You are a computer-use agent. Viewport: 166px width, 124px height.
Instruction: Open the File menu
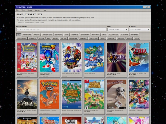tap(17, 10)
